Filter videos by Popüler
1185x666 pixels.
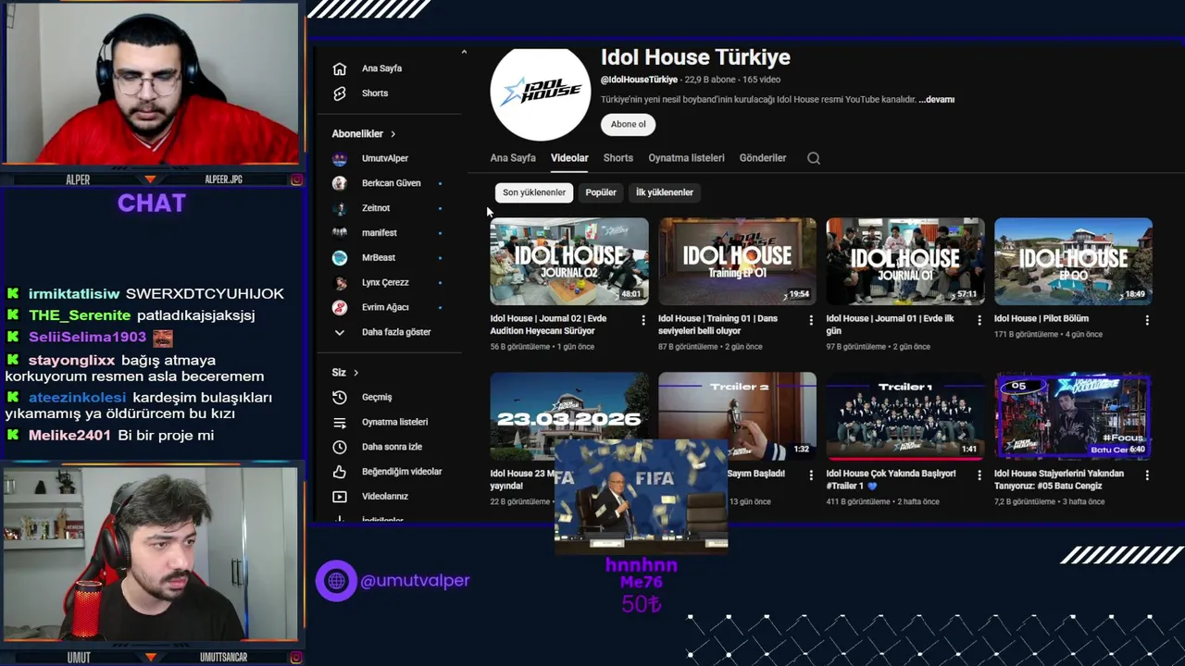point(601,192)
